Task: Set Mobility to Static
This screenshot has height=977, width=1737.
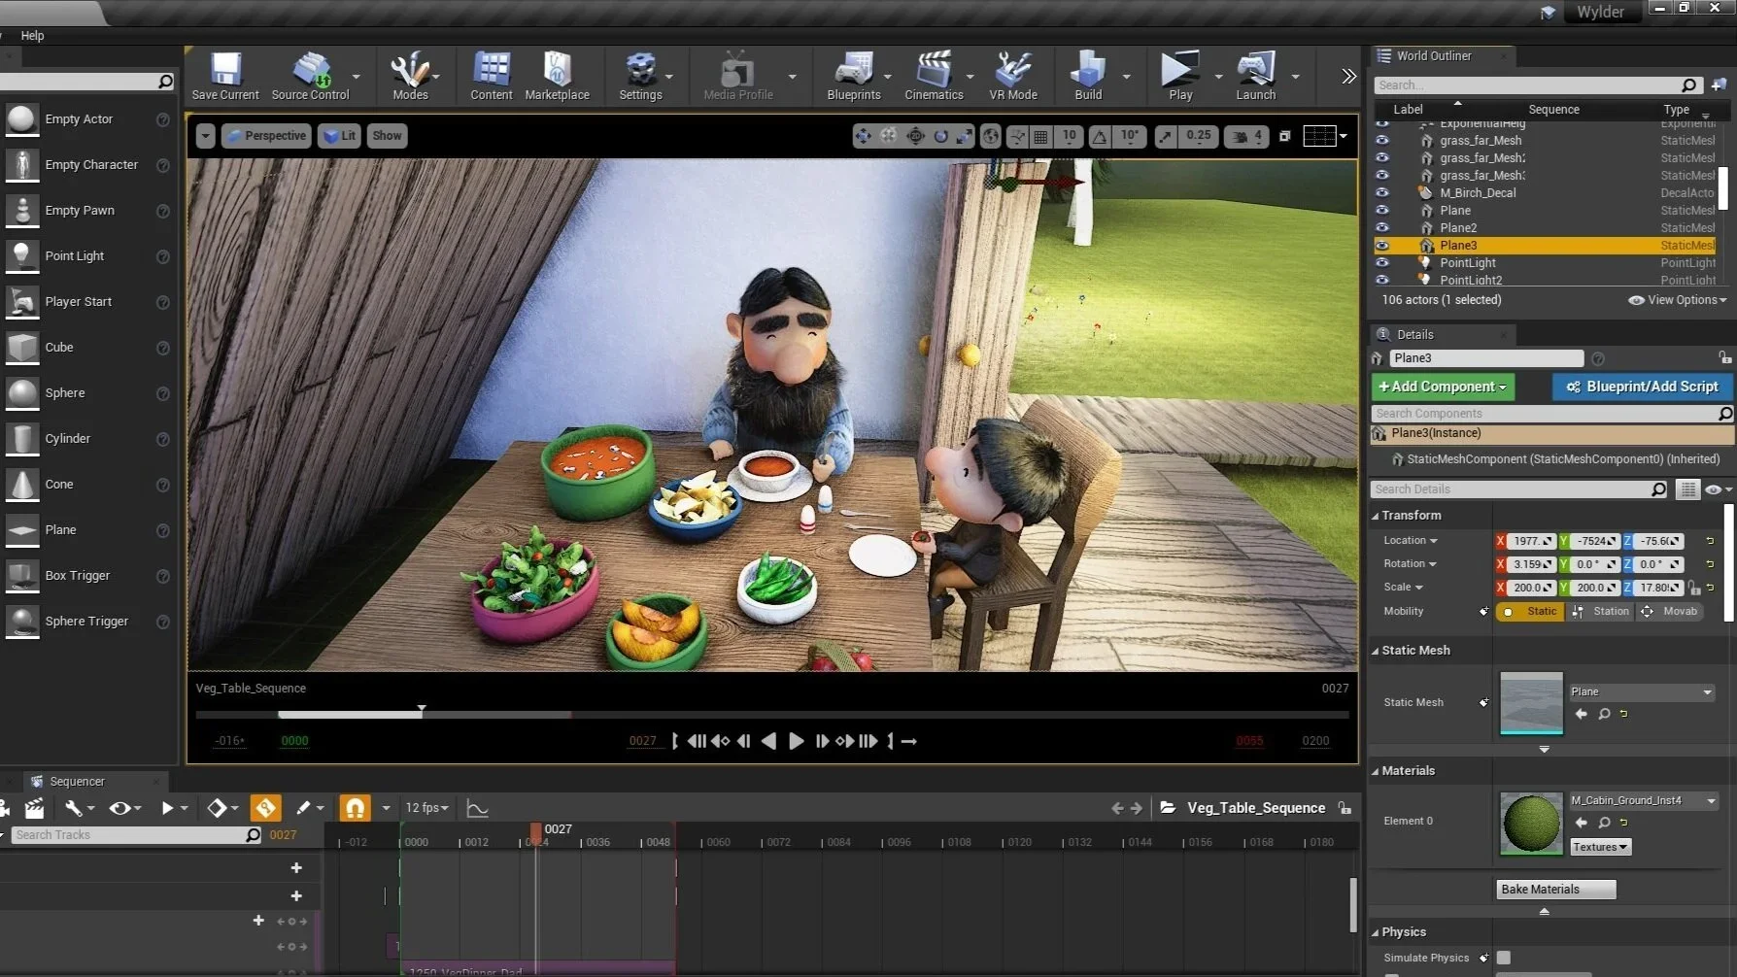Action: point(1530,612)
